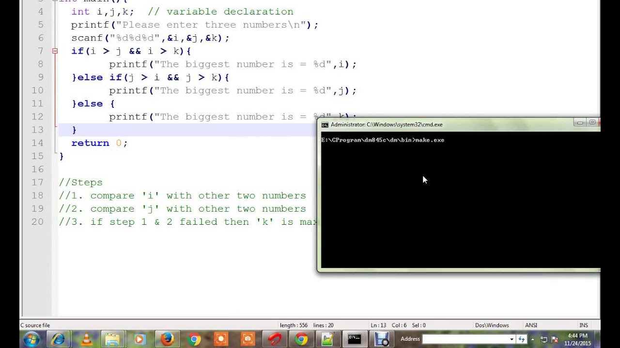This screenshot has height=348, width=620.
Task: Launch Internet Explorer from the taskbar
Action: click(x=59, y=339)
